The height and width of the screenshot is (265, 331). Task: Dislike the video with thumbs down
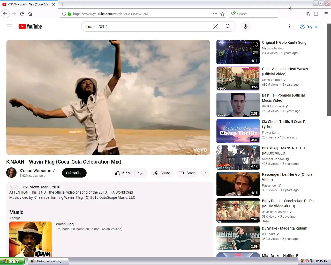(141, 173)
